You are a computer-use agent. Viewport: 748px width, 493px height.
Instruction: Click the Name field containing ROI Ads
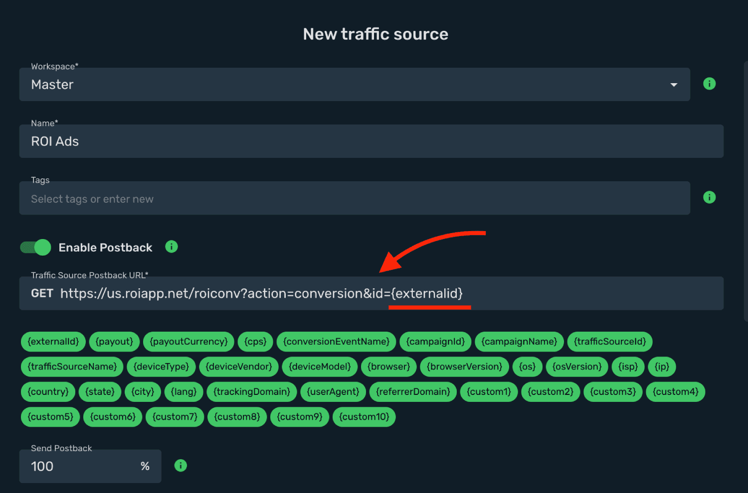tap(372, 141)
